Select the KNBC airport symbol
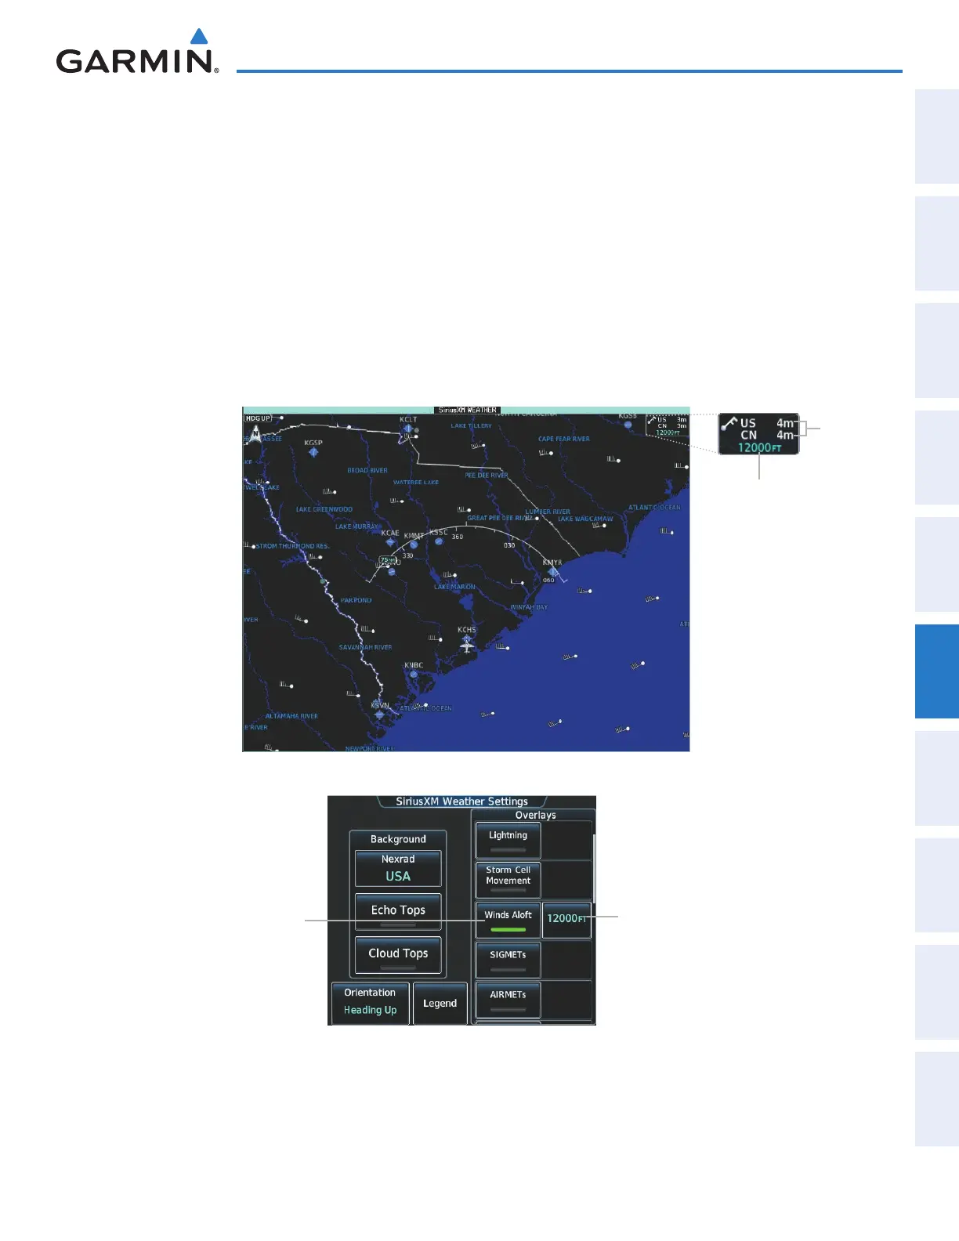The height and width of the screenshot is (1241, 959). click(414, 675)
